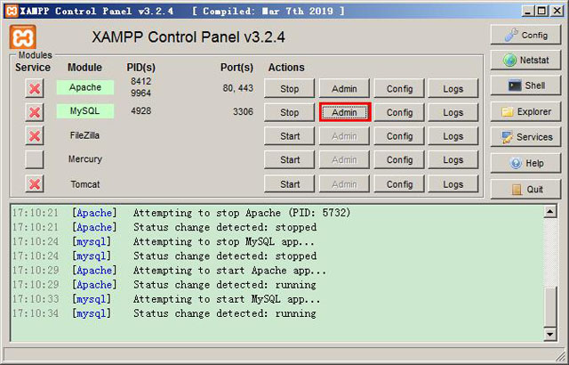Viewport: 569px width, 365px height.
Task: Open Apache Admin page
Action: (x=344, y=89)
